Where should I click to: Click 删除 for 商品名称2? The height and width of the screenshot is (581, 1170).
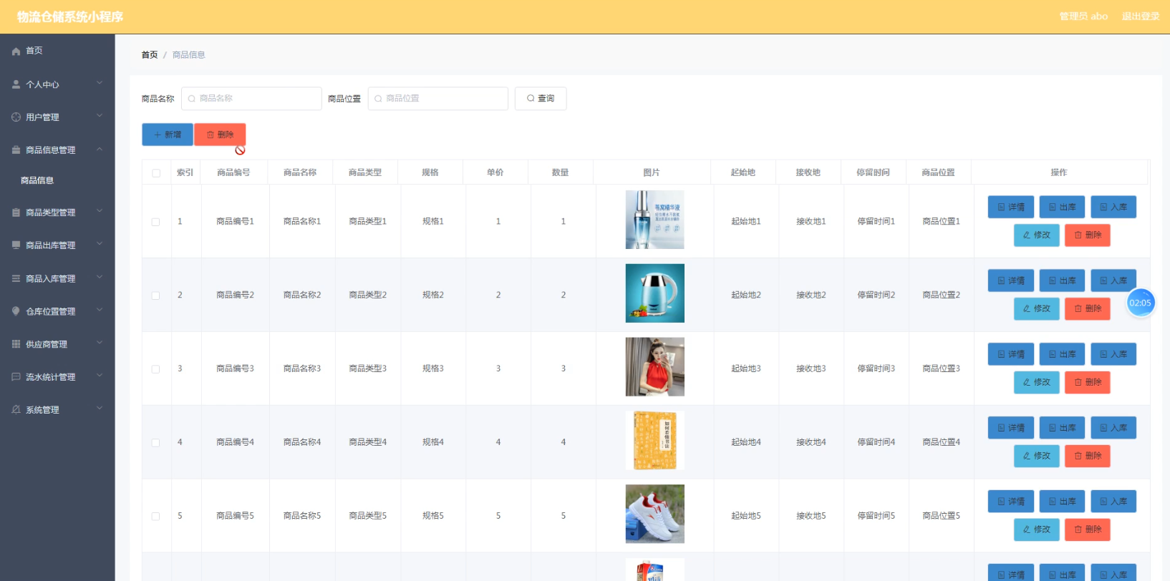[x=1088, y=308]
